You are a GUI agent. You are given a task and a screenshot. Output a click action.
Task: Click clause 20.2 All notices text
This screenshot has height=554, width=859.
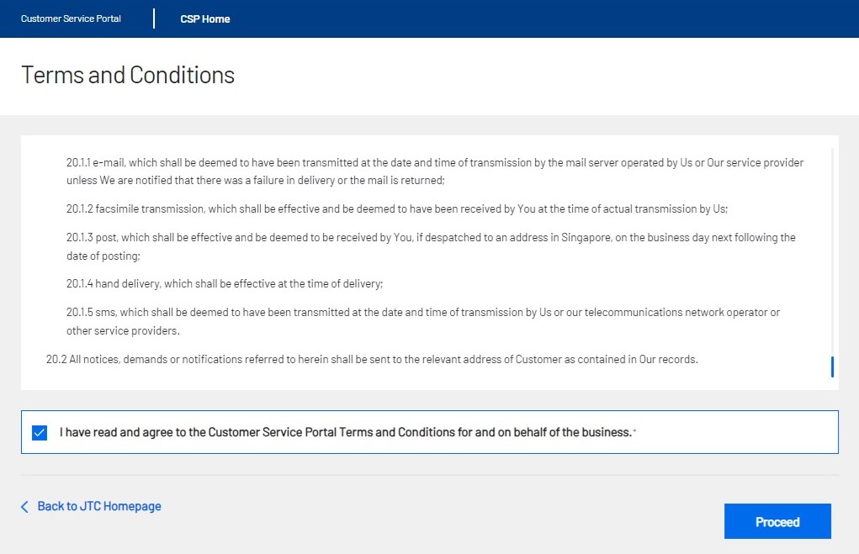(x=372, y=359)
